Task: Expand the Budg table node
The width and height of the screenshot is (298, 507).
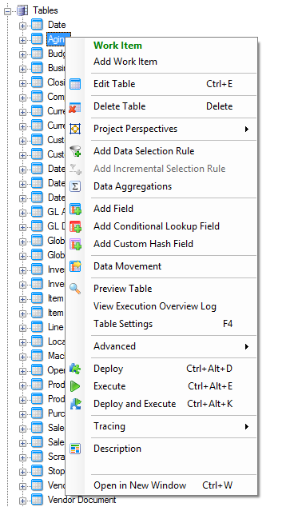Action: (22, 54)
